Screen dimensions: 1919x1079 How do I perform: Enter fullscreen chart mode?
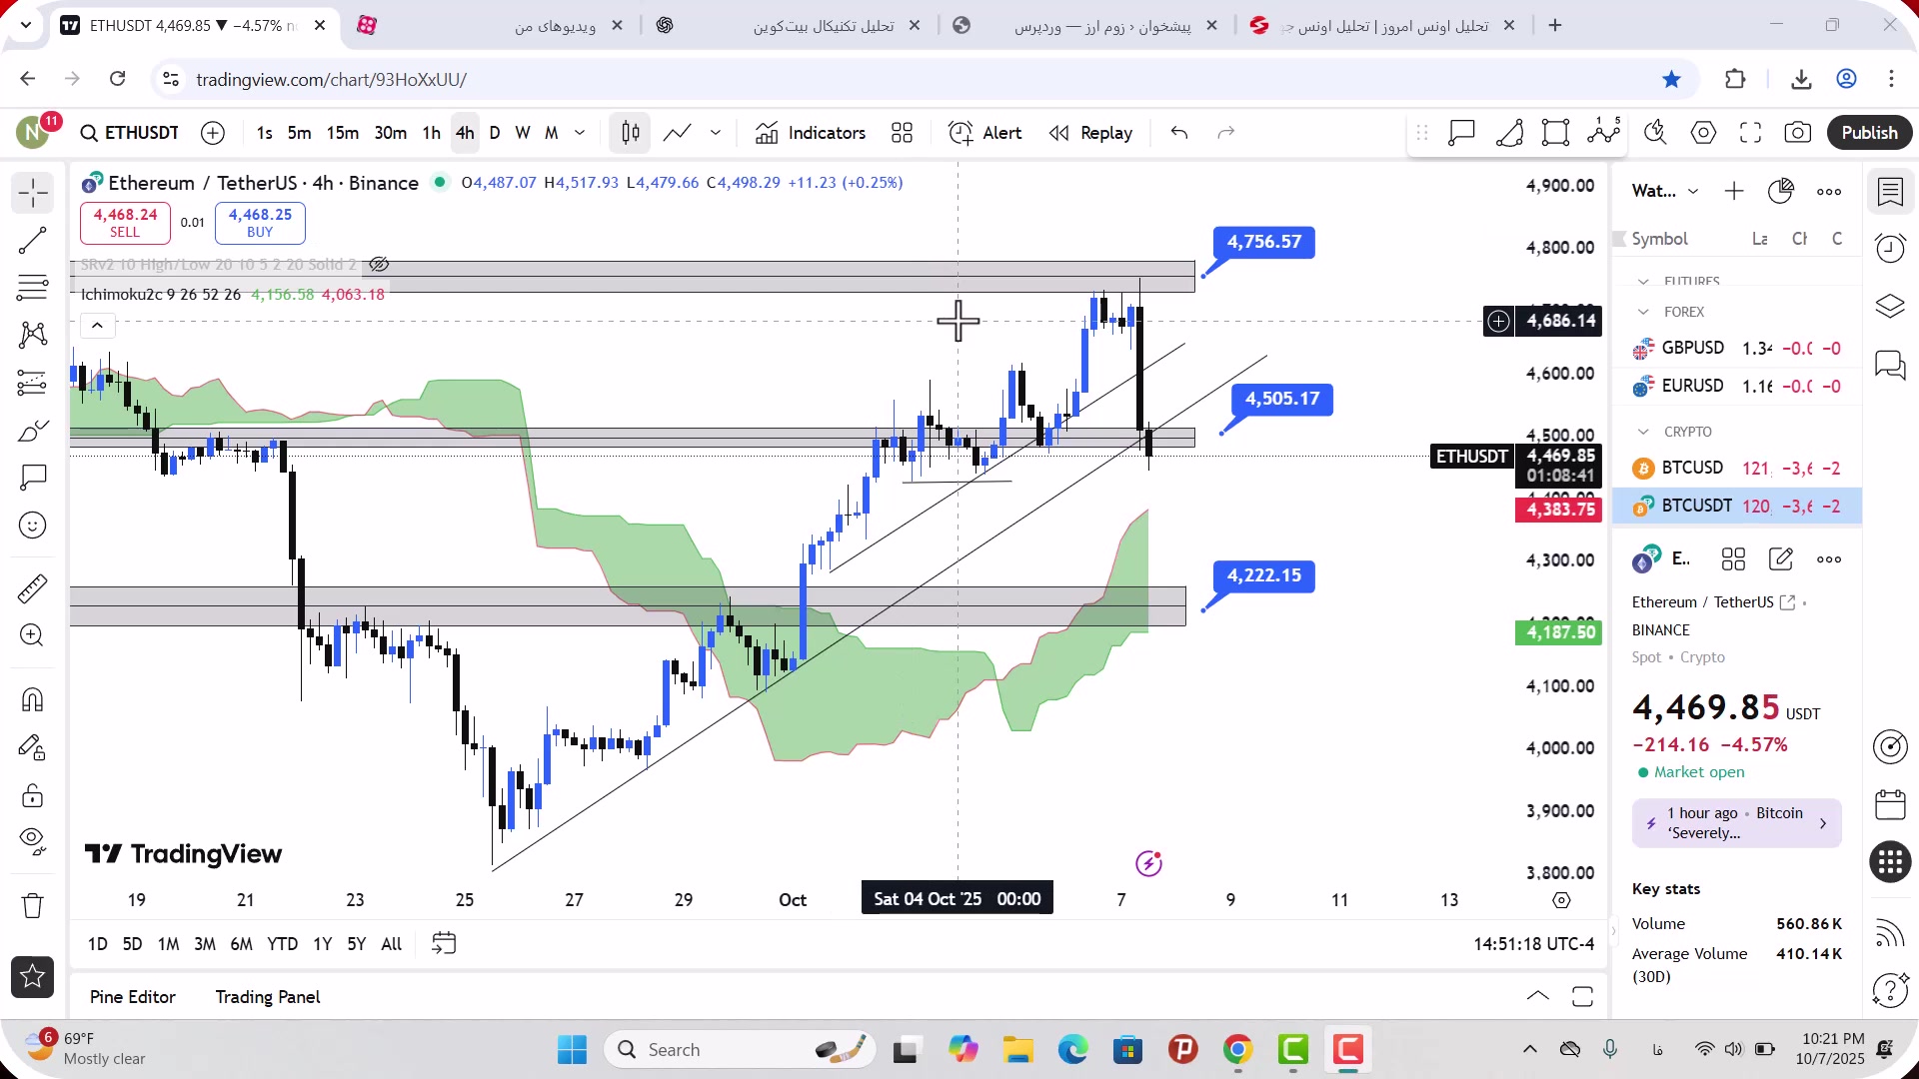coord(1750,133)
